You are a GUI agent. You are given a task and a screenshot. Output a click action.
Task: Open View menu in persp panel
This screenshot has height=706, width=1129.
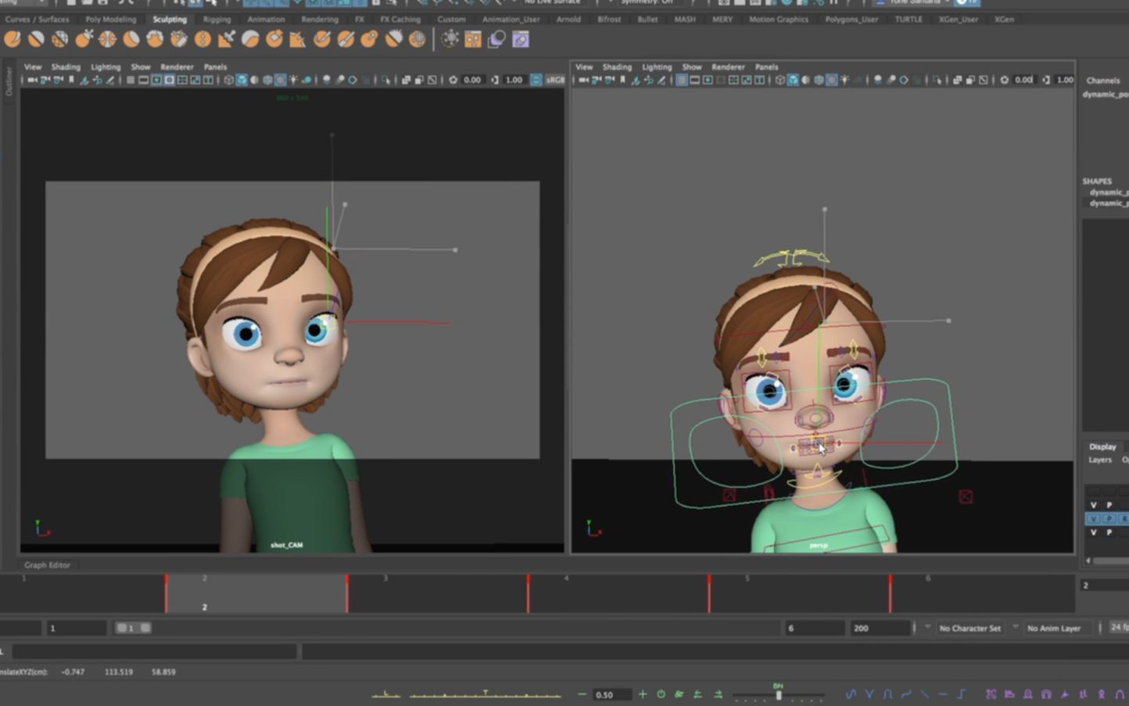coord(584,66)
